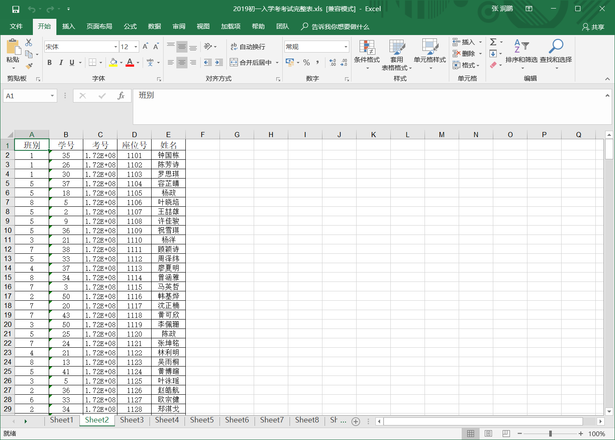Click the AutoSum sigma icon
The height and width of the screenshot is (440, 615).
click(493, 42)
